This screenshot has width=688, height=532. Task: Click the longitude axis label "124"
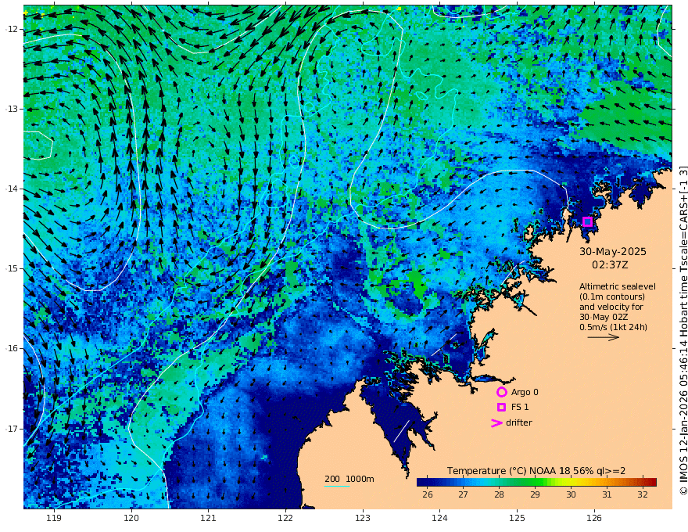point(439,519)
